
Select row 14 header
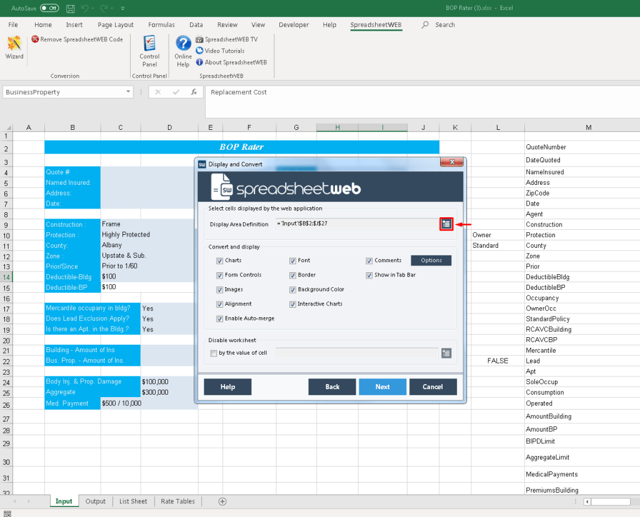[x=6, y=277]
